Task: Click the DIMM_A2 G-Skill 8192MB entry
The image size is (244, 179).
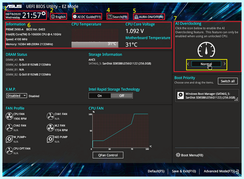Action: coord(28,65)
